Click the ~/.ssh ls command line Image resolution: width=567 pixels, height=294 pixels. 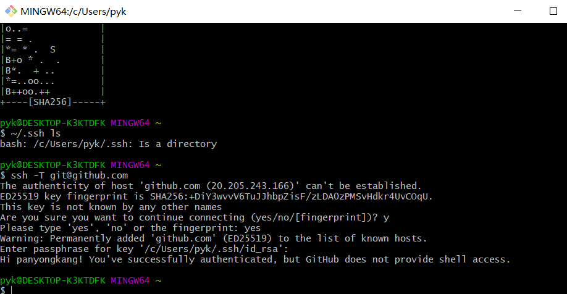[30, 133]
